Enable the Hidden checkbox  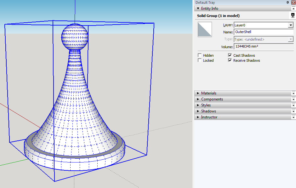click(x=199, y=55)
